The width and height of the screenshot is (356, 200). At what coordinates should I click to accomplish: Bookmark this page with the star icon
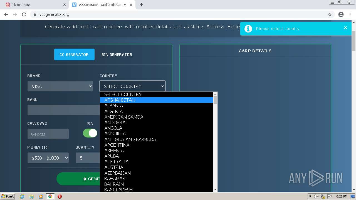[x=330, y=14]
